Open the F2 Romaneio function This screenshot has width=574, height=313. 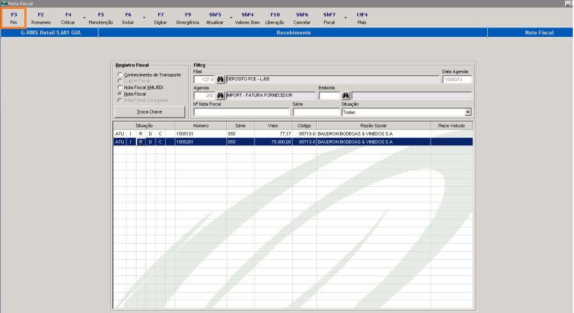41,18
